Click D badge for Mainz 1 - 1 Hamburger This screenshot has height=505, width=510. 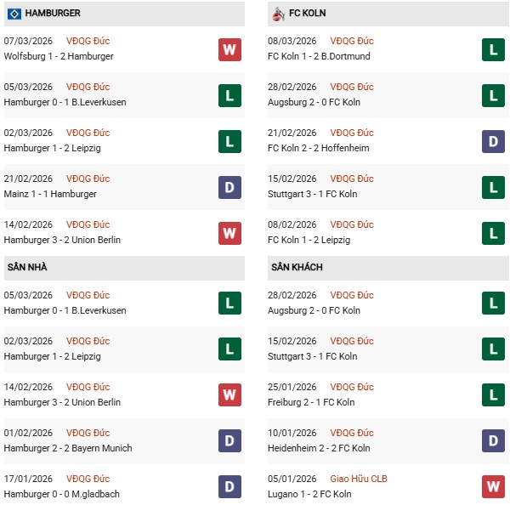tap(229, 187)
